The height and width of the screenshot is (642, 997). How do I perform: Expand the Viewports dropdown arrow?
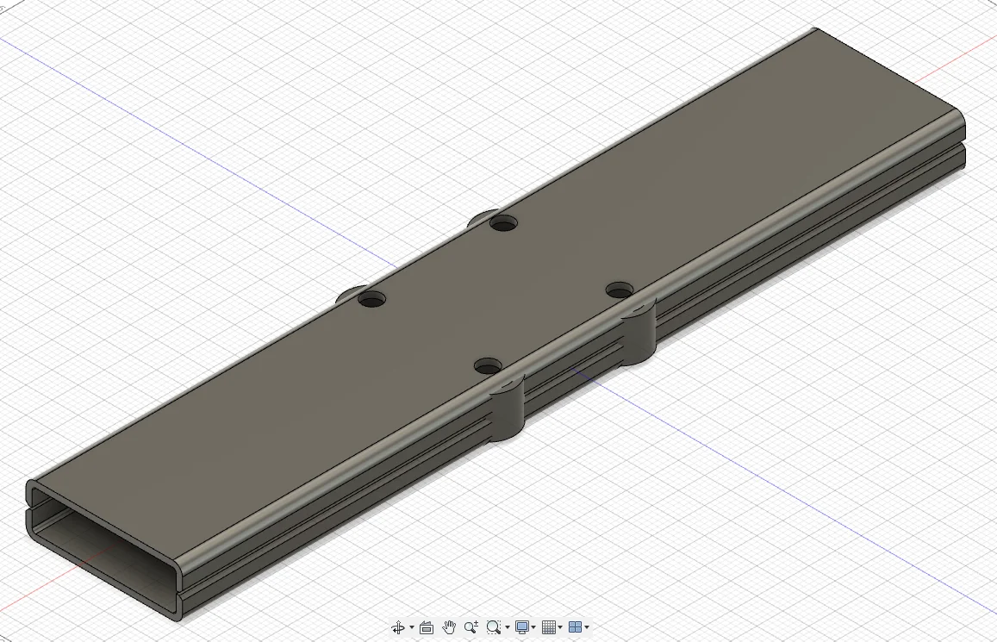(587, 628)
